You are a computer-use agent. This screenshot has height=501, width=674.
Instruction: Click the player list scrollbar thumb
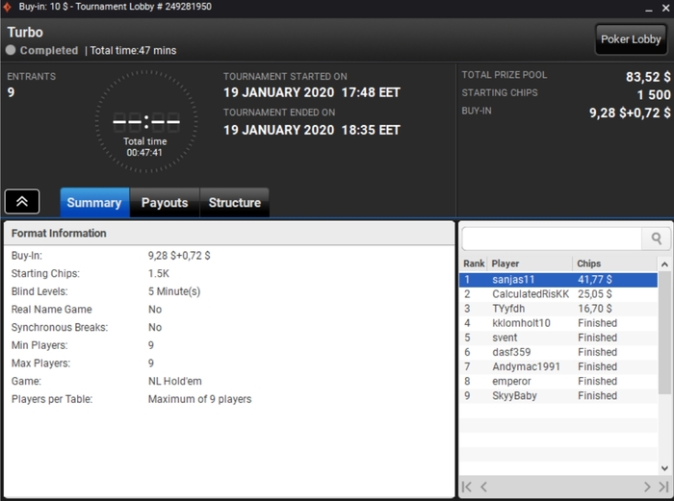[664, 333]
